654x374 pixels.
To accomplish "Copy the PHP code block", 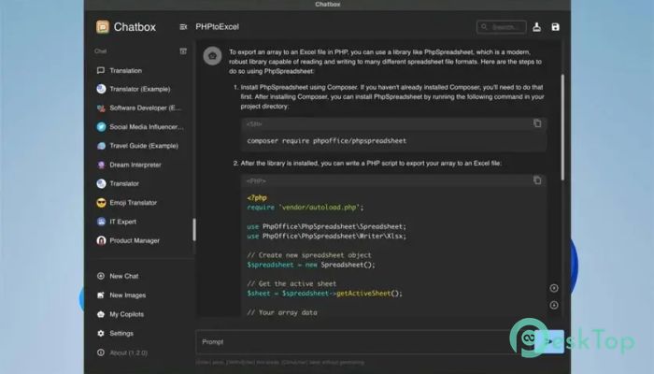I will pyautogui.click(x=537, y=180).
